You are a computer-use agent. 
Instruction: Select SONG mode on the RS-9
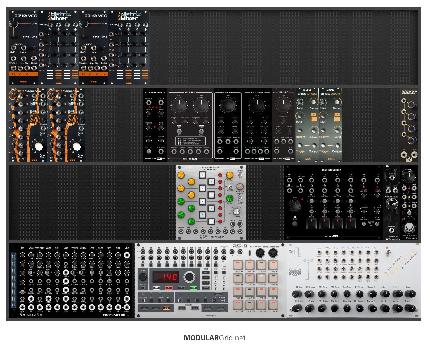(x=145, y=308)
